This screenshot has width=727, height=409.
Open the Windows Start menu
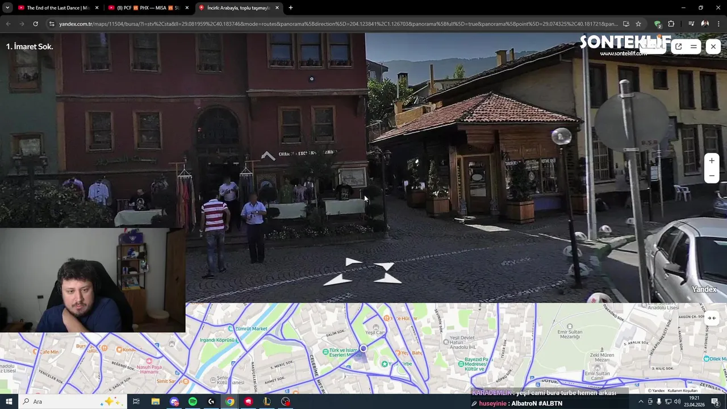click(9, 402)
